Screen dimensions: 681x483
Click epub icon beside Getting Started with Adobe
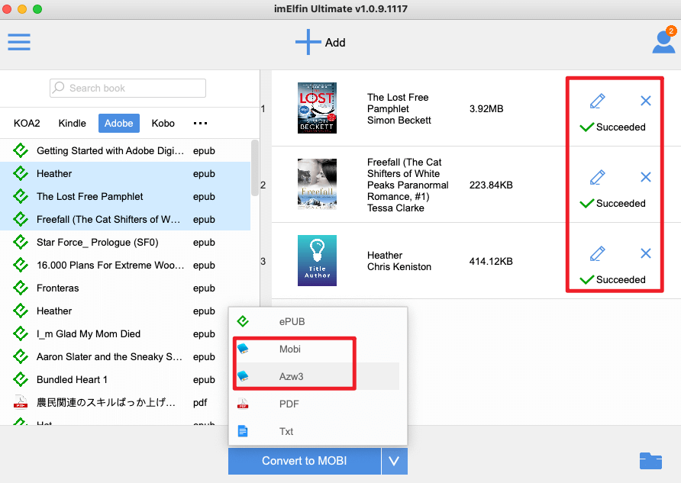pyautogui.click(x=21, y=150)
